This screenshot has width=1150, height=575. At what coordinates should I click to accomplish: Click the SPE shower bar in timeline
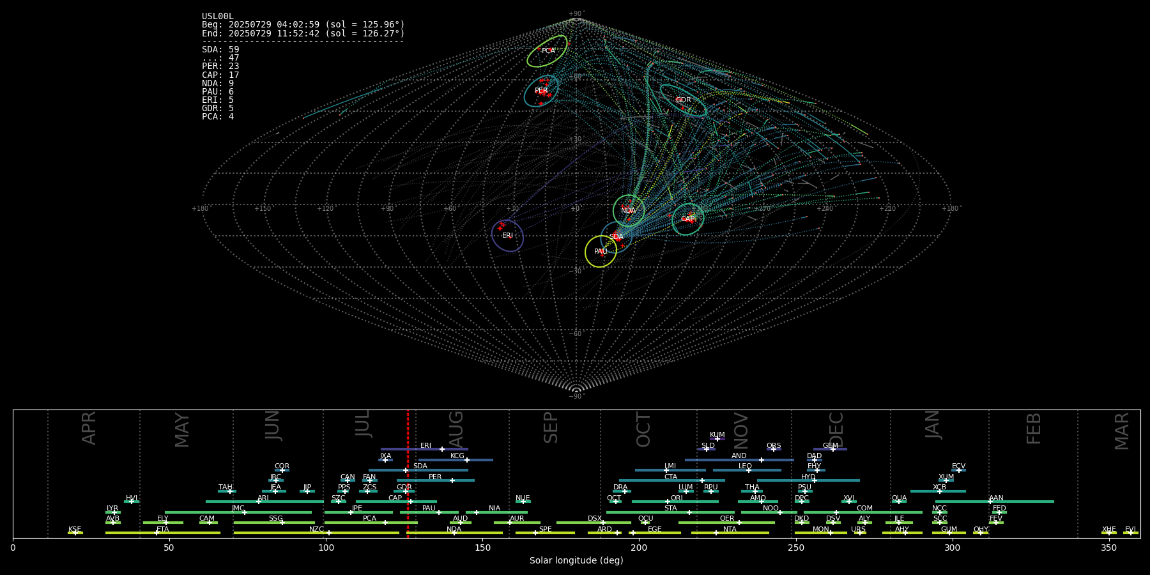coord(545,533)
